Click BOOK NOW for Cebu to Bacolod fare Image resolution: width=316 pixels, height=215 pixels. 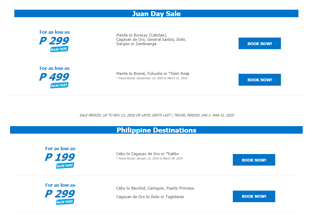click(x=254, y=196)
